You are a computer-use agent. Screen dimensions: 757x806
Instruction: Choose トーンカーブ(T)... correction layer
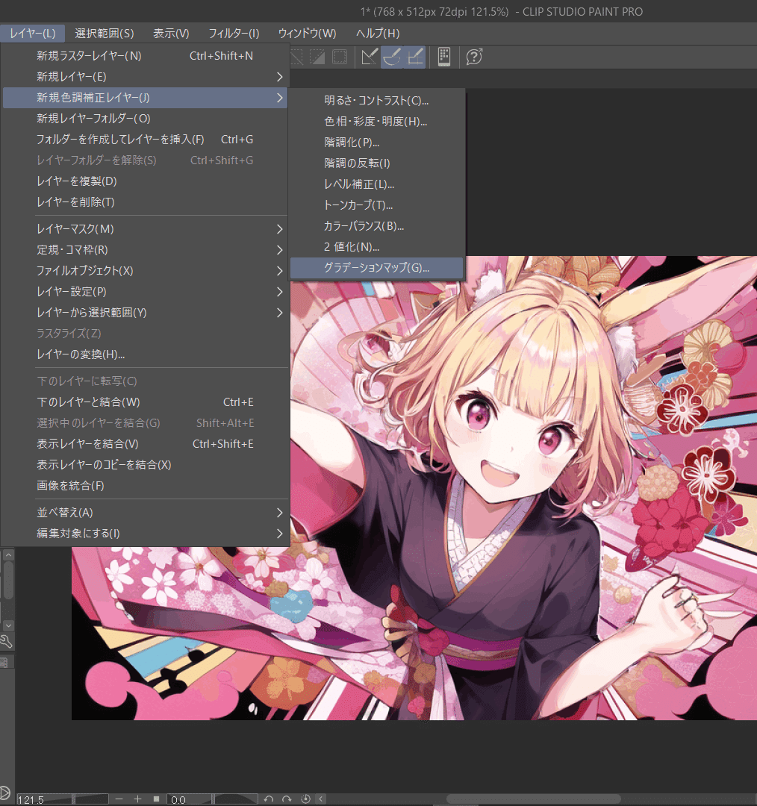point(377,205)
